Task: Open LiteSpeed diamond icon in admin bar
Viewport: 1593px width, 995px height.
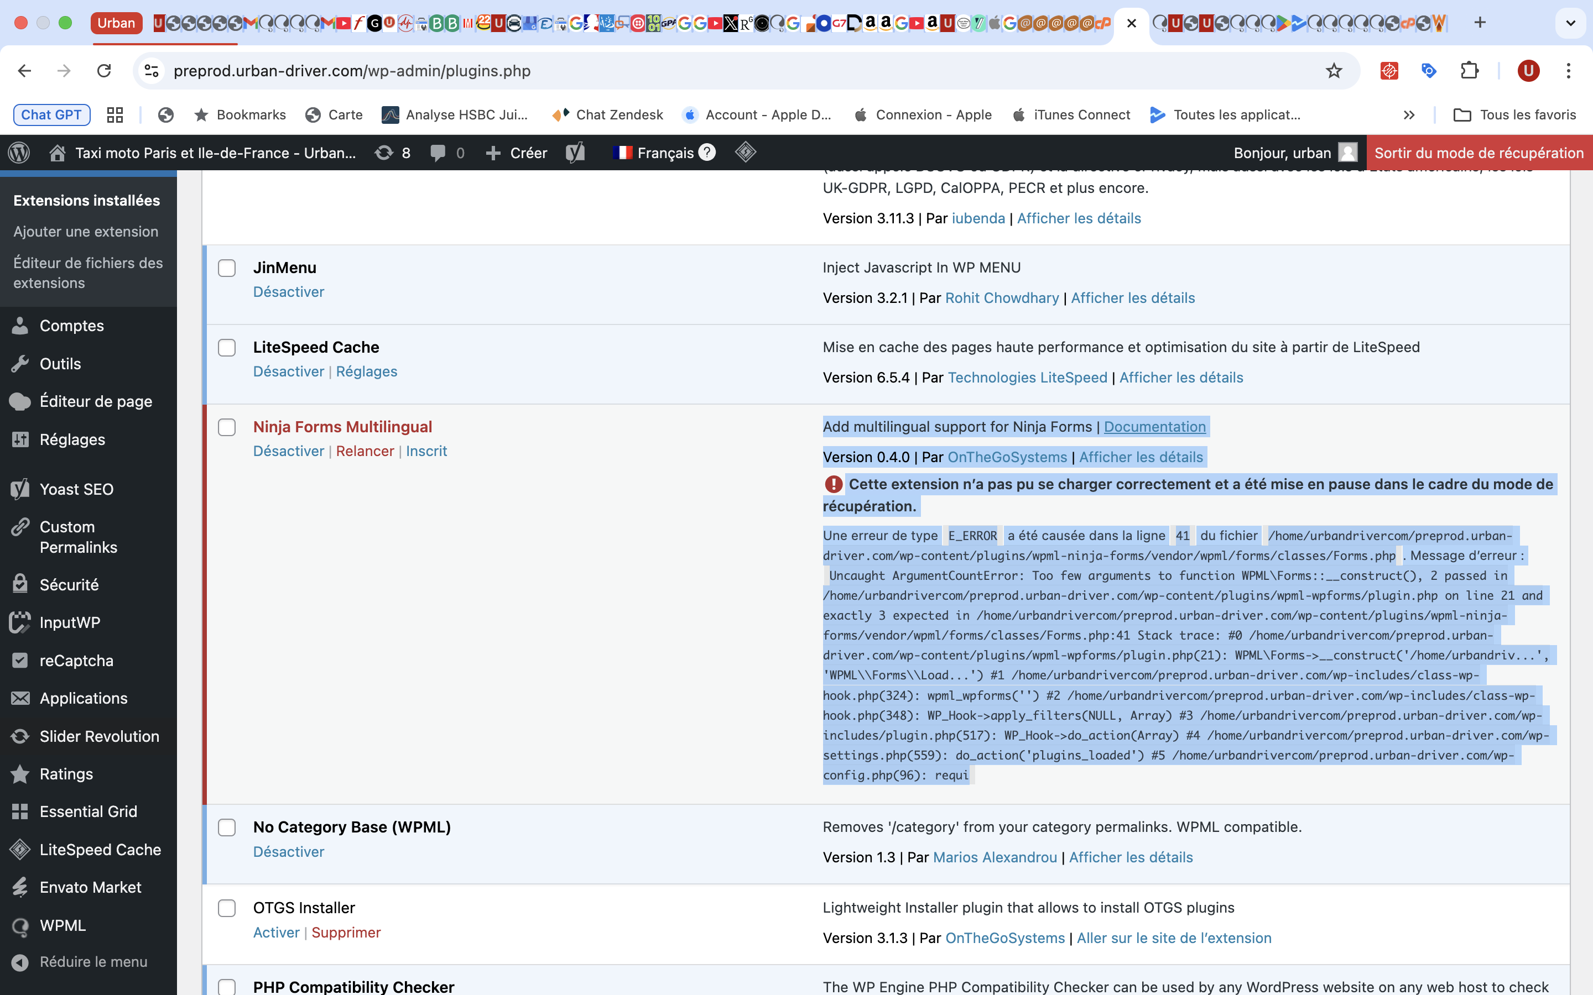Action: coord(745,152)
